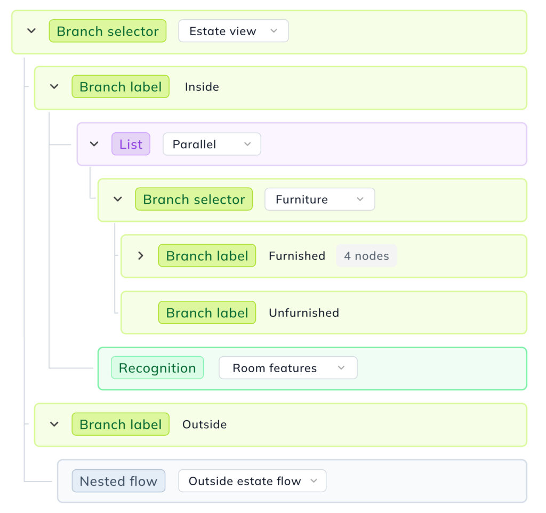Click the List node's purple badge
The width and height of the screenshot is (546, 513).
pyautogui.click(x=131, y=144)
